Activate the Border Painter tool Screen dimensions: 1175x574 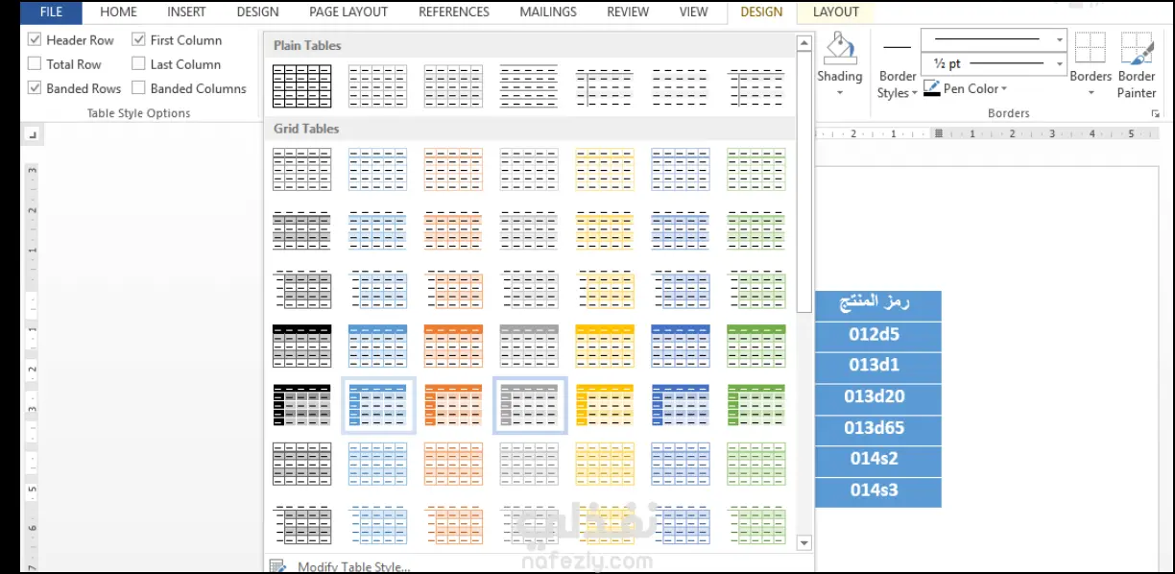[x=1137, y=65]
